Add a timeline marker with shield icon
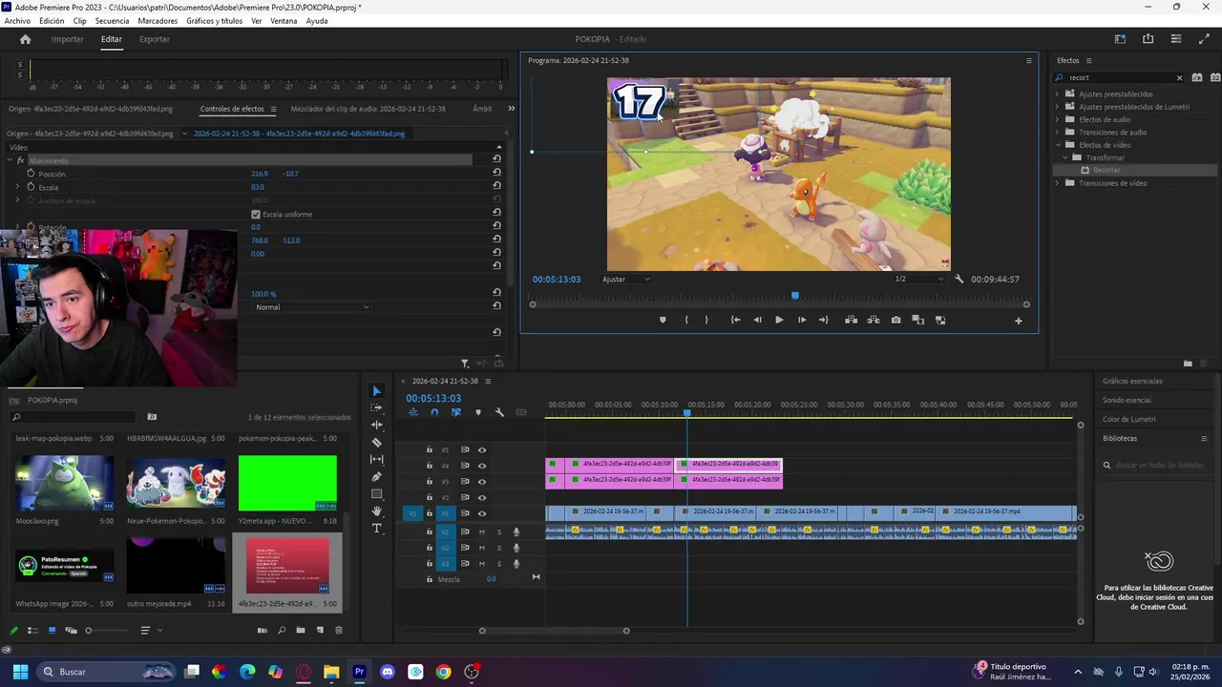Viewport: 1222px width, 687px height. (x=478, y=412)
